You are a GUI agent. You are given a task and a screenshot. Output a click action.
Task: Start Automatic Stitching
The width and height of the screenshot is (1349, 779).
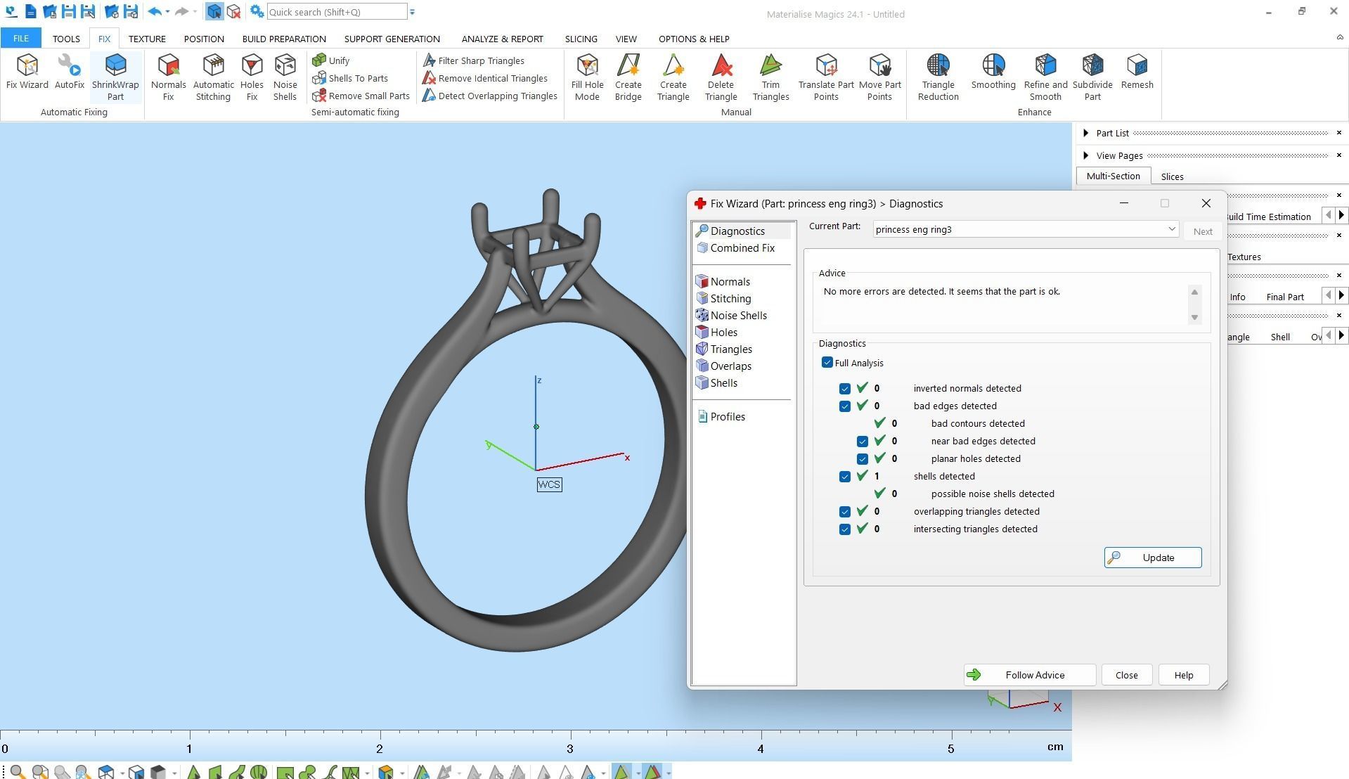point(213,77)
